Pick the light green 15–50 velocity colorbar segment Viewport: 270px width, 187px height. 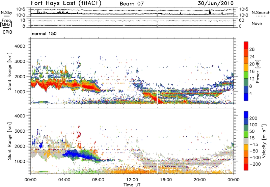click(246, 134)
